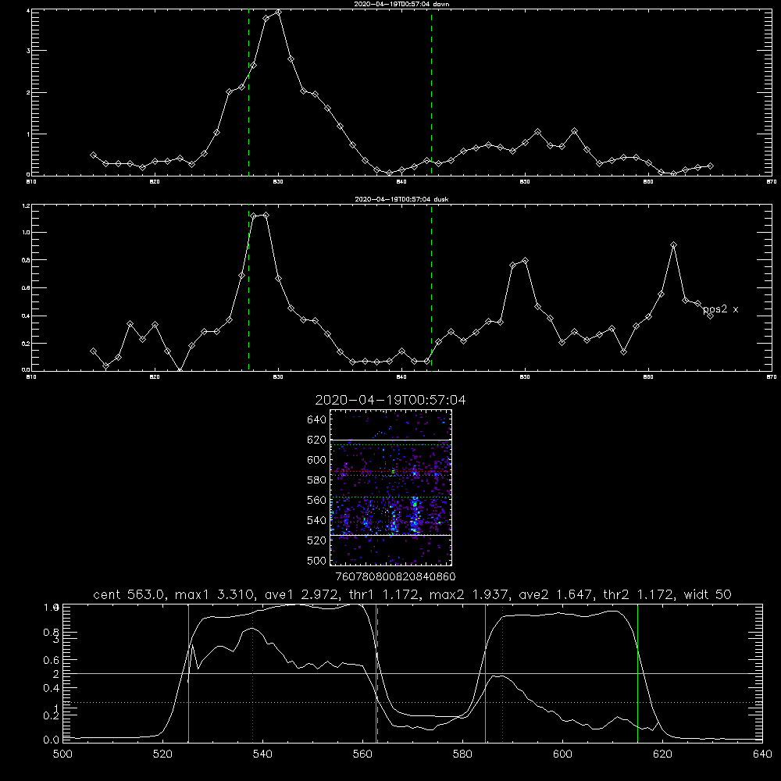Click the last diamond data point in dawn plot

point(710,166)
